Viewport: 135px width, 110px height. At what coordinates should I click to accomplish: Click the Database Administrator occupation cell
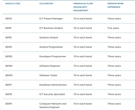[53, 85]
